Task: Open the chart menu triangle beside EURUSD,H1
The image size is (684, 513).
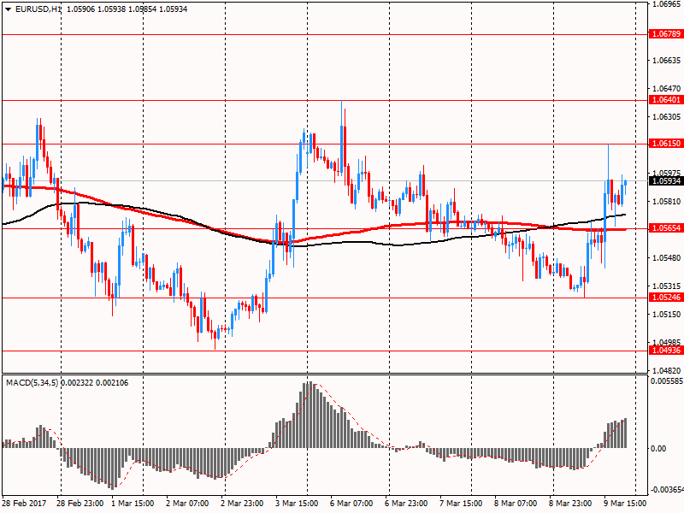Action: (8, 9)
